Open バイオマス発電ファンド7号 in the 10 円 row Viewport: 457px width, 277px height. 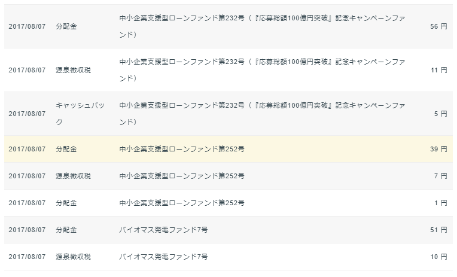coord(163,257)
